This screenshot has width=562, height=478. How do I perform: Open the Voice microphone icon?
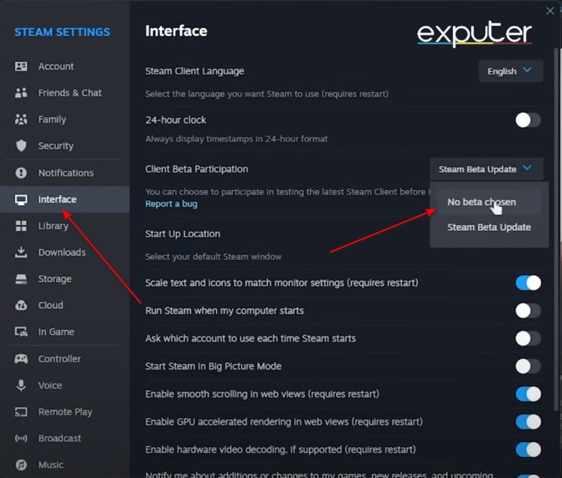click(21, 385)
